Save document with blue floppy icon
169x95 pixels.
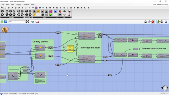(6, 22)
